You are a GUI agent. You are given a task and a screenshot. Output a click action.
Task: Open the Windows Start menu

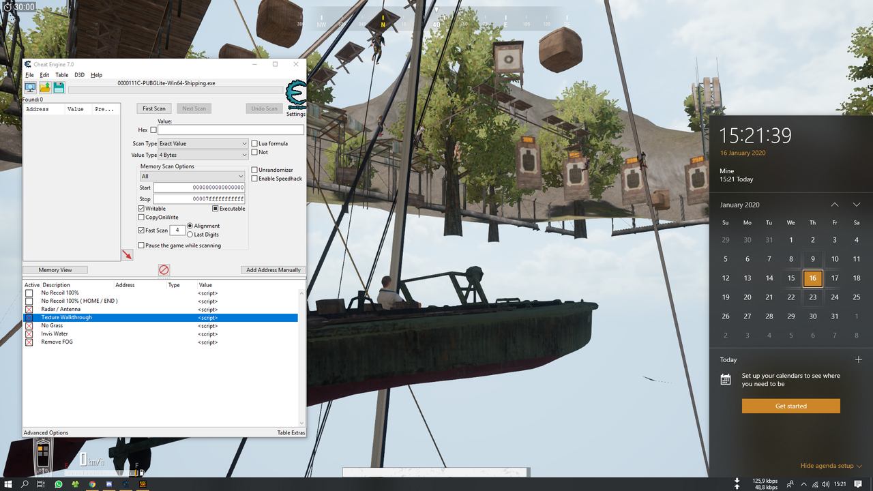tap(8, 483)
